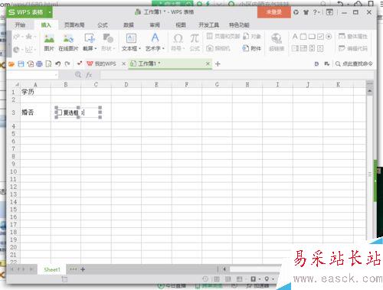This screenshot has height=290, width=383.
Task: Select cell A3 containing 婚否
Action: pyautogui.click(x=35, y=112)
